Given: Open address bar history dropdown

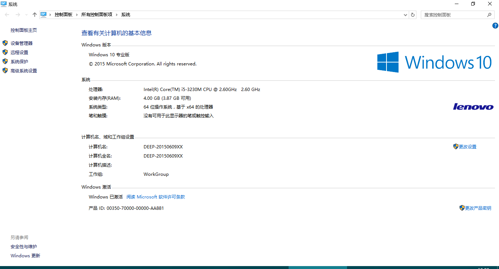Looking at the screenshot, I should [405, 15].
